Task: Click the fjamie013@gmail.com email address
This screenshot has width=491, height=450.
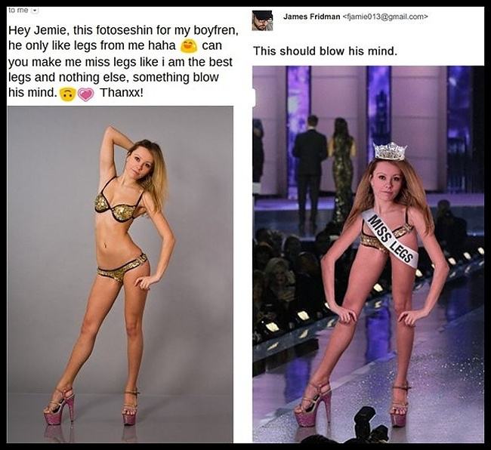Action: 385,17
